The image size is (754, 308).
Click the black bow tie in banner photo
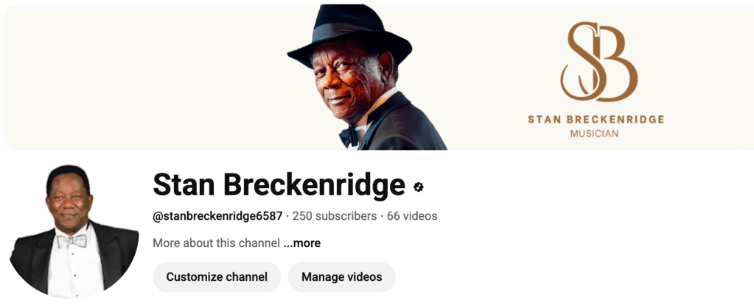click(x=349, y=137)
